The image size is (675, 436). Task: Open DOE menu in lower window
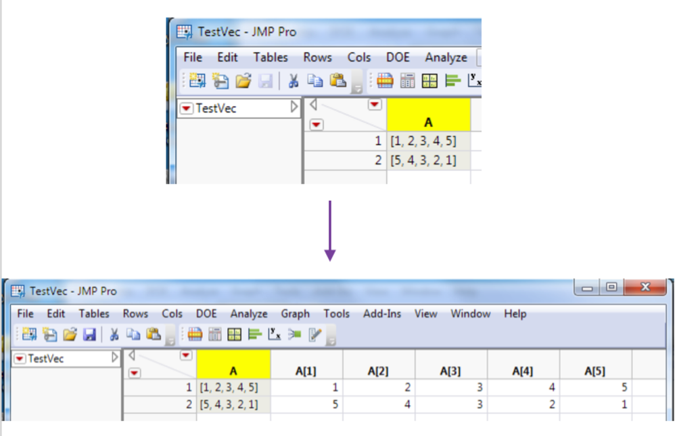[x=206, y=314]
